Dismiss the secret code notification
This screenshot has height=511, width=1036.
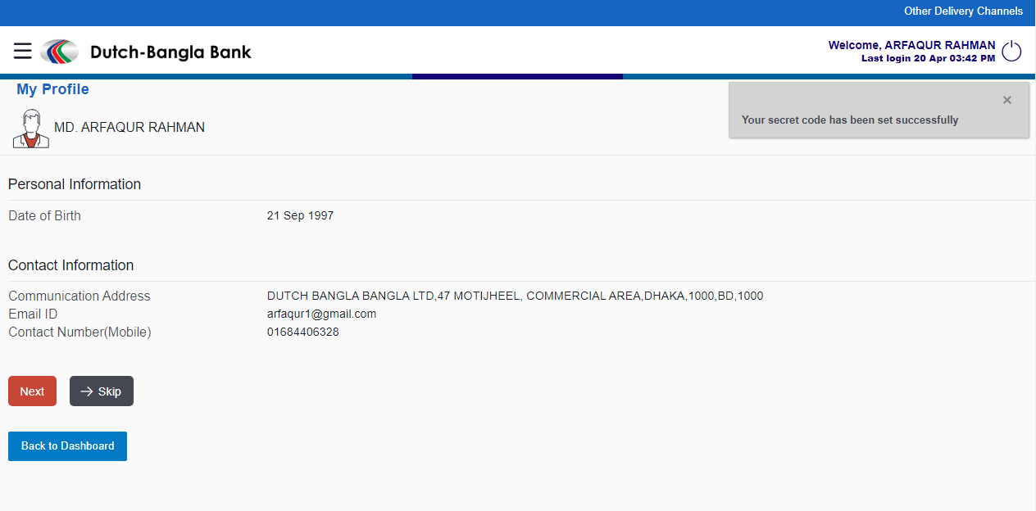click(x=1007, y=100)
